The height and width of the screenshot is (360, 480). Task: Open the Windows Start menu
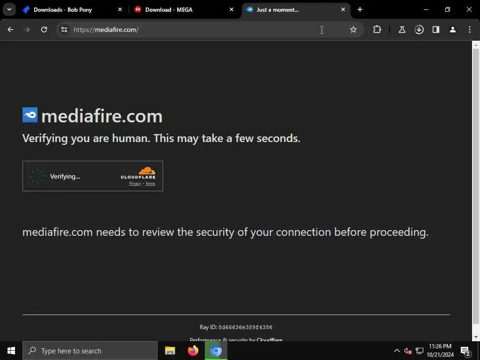(x=11, y=351)
